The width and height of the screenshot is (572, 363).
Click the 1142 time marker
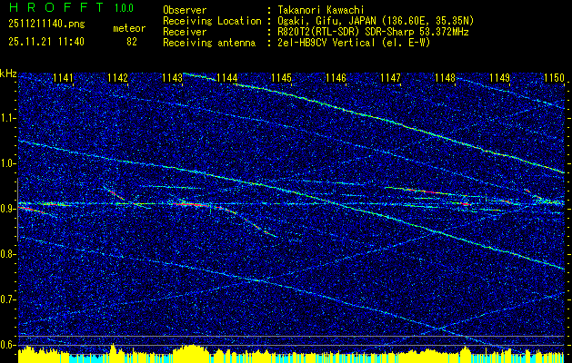[x=118, y=78]
